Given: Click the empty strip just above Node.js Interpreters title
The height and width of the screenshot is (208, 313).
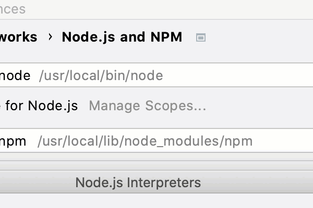Looking at the screenshot, I should (x=156, y=165).
